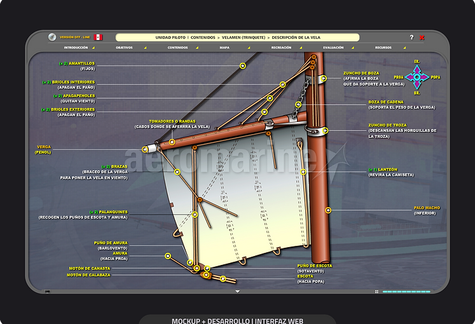Click the AMANTILLOS label text
Screen dimensions: 475x324
coord(81,64)
